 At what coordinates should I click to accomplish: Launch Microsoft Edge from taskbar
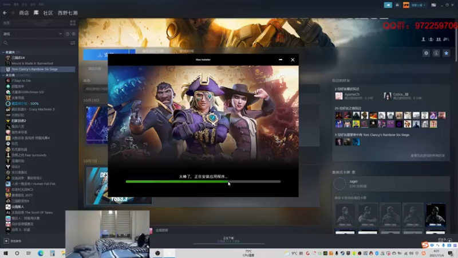41,253
